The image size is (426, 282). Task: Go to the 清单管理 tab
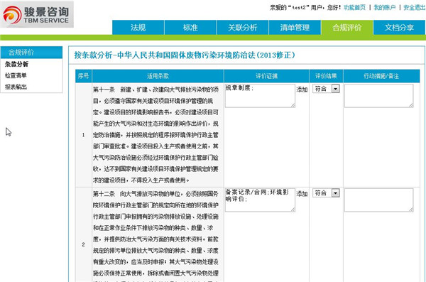click(295, 28)
